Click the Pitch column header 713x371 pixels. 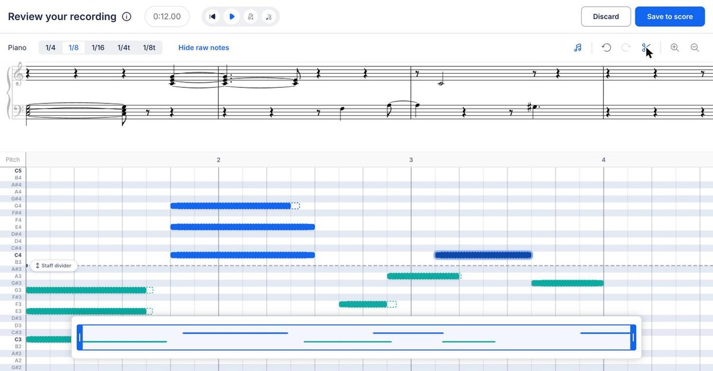12,160
